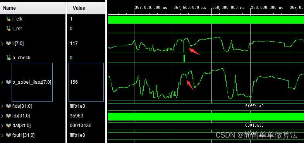Click the 358,500.000 ns timeline marker
Screen dimensions: 304x143
click(x=267, y=8)
